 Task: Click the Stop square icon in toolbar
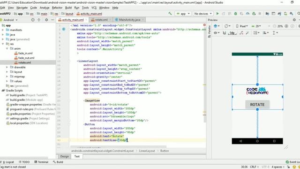tap(260, 14)
